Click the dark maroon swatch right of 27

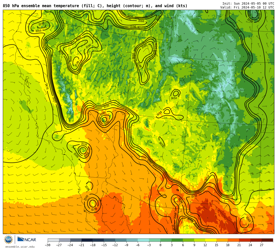[267, 240]
